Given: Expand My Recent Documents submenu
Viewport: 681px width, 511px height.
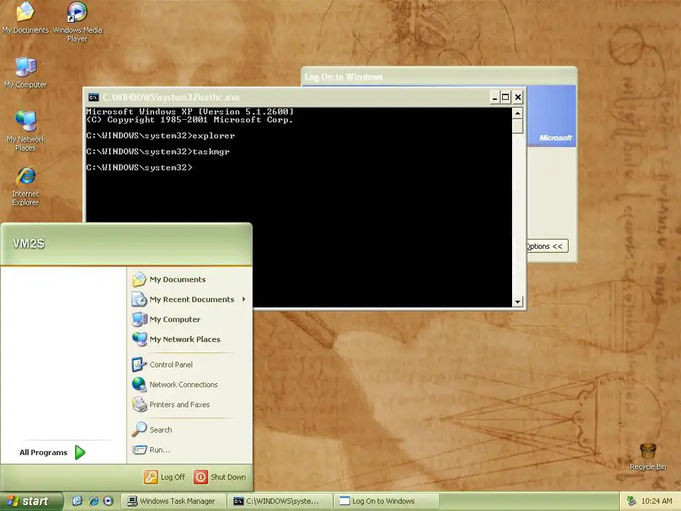Looking at the screenshot, I should click(190, 299).
